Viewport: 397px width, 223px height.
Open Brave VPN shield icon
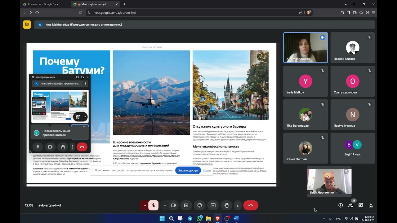[x=368, y=13]
